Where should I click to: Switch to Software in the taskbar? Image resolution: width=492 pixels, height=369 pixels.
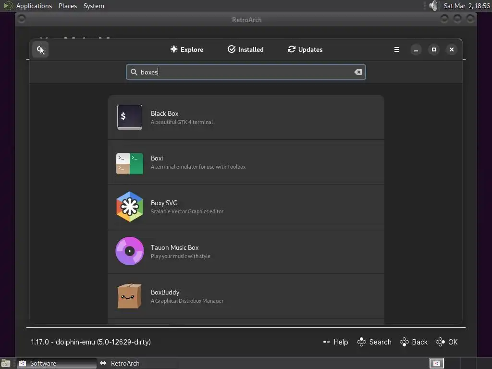tap(57, 363)
